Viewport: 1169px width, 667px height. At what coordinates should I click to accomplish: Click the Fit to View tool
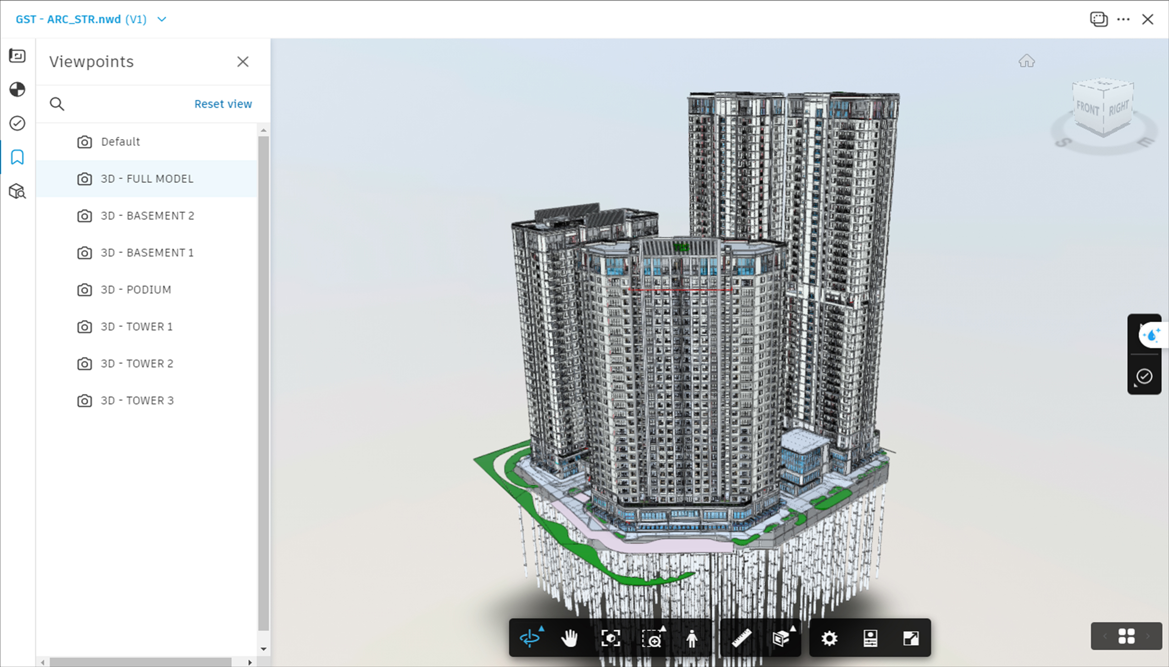click(610, 638)
